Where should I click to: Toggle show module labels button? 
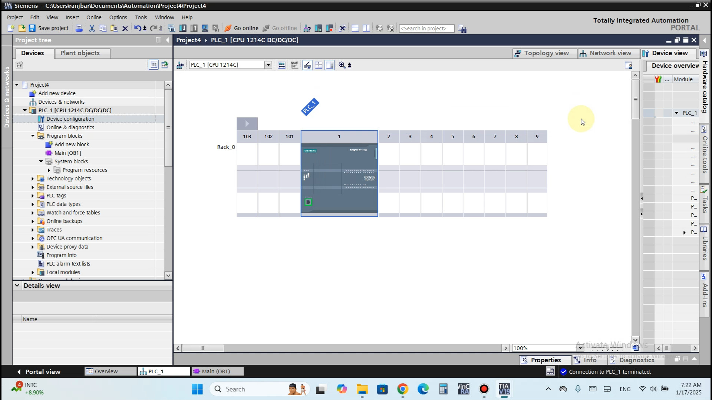(307, 65)
